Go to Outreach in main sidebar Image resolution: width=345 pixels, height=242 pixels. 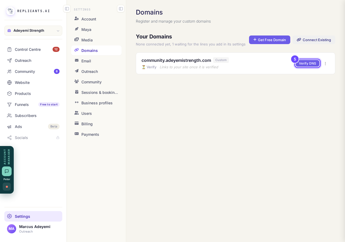[x=33, y=60]
